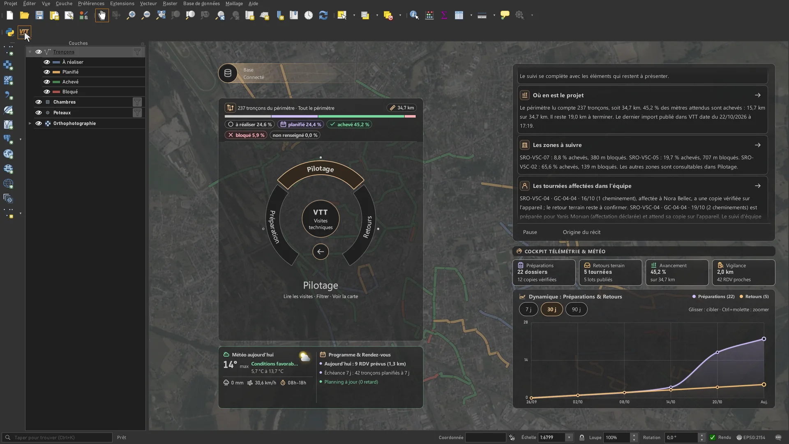Click the orange Planifié legend swatch
Image resolution: width=789 pixels, height=444 pixels.
click(56, 72)
